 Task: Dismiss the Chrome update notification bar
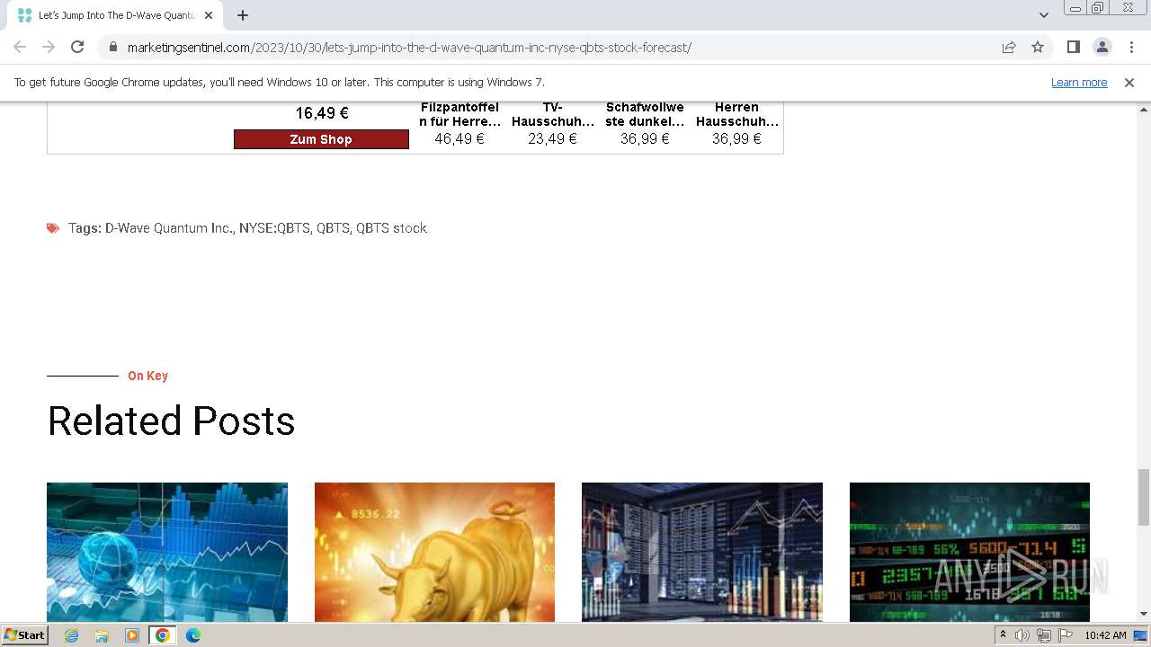click(x=1129, y=82)
